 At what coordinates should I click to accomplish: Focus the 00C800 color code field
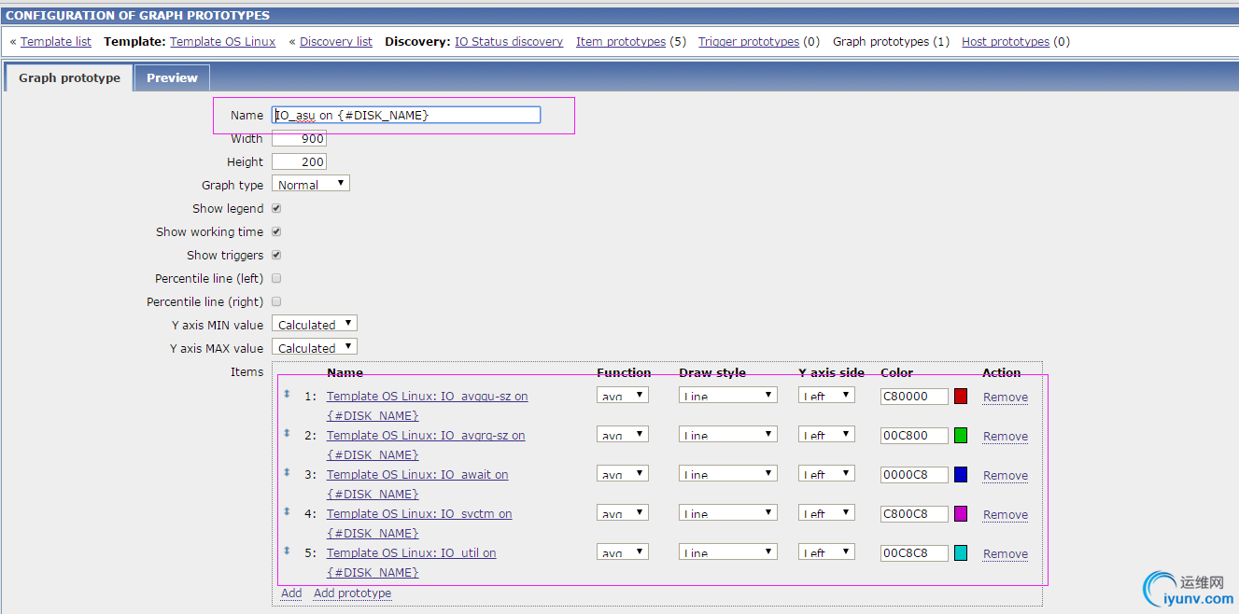[x=914, y=435]
